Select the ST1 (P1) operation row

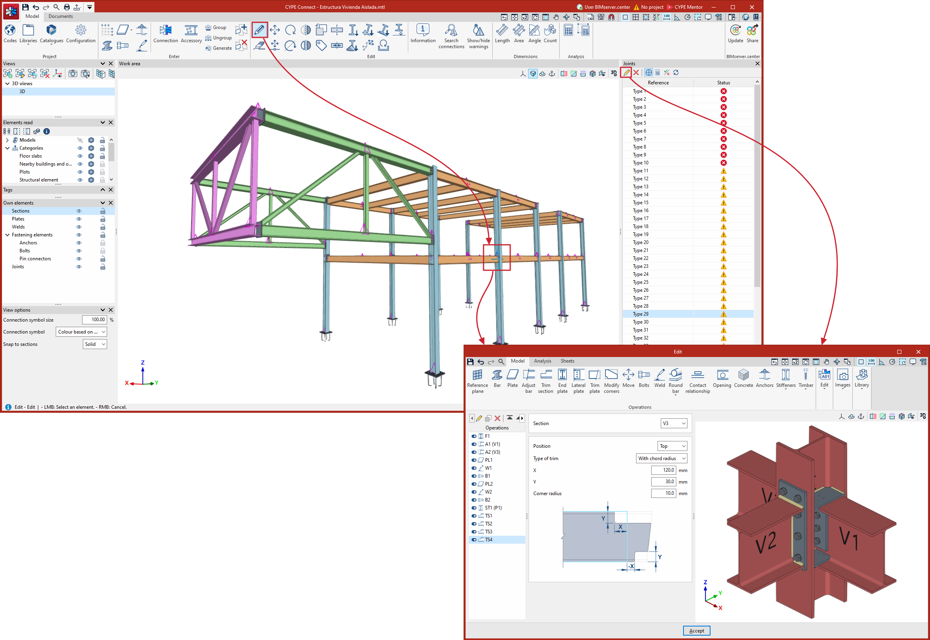coord(497,508)
